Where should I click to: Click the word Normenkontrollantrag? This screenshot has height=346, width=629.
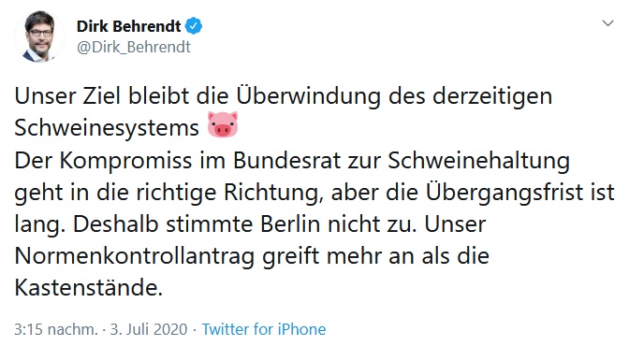coord(135,256)
